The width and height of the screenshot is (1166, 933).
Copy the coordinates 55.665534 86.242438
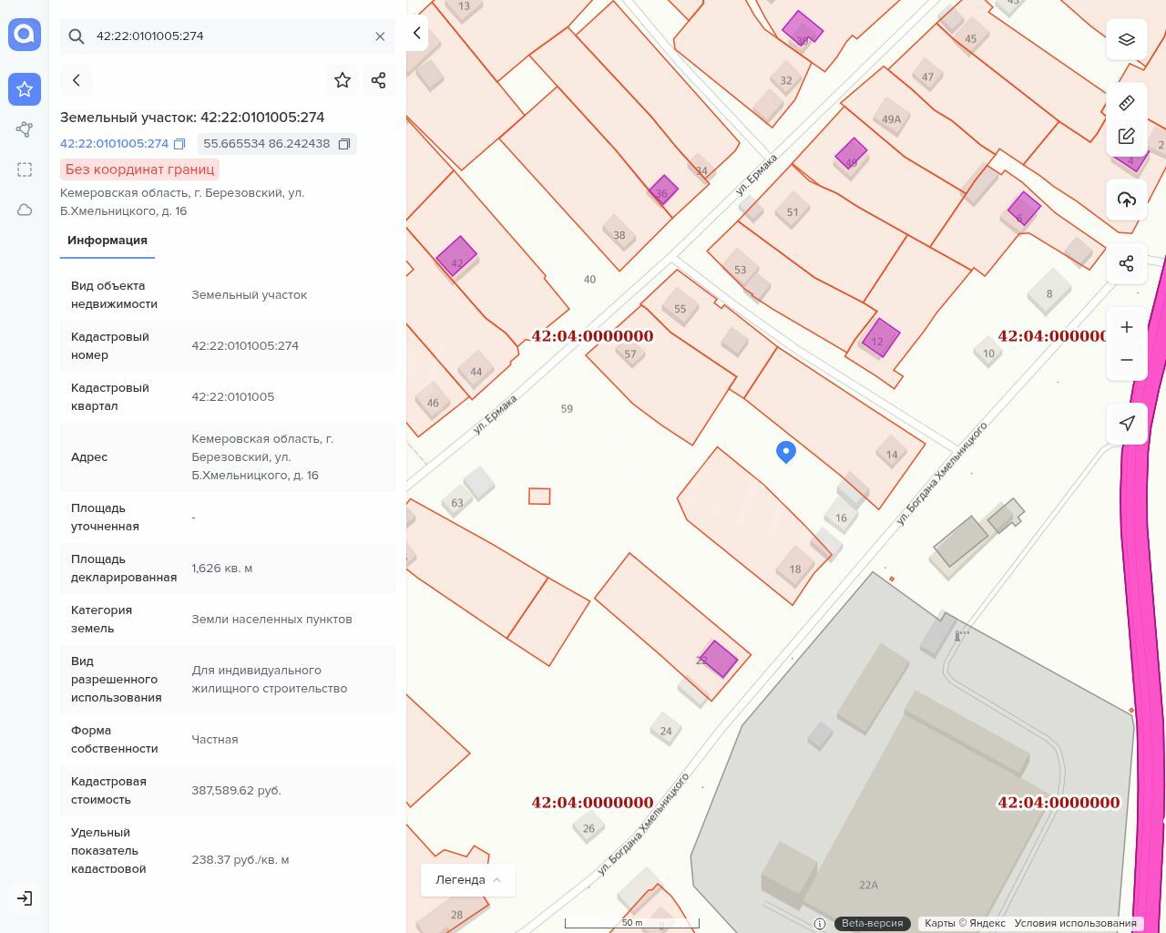(x=344, y=144)
